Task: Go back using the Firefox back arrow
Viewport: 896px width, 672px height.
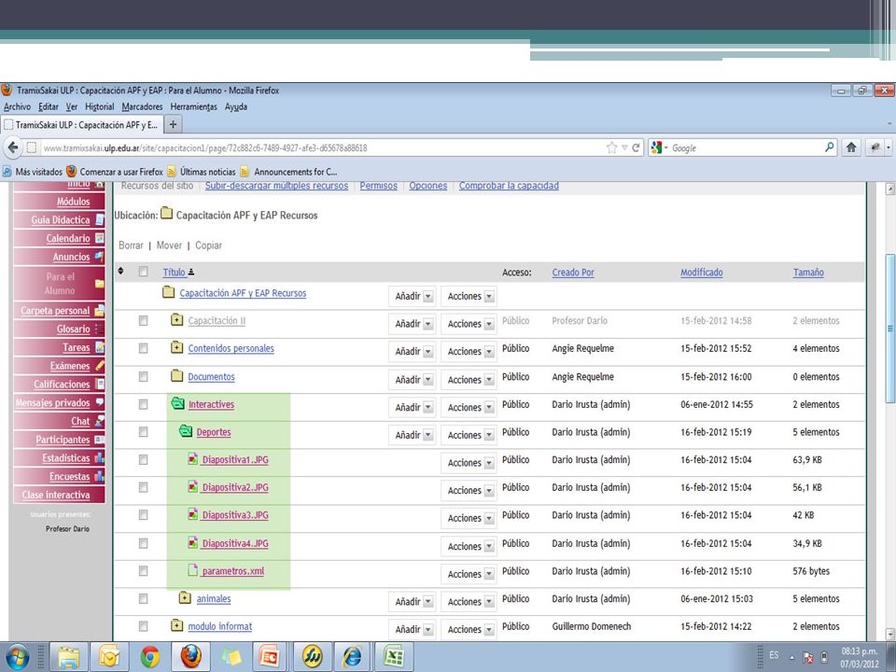Action: [x=12, y=148]
